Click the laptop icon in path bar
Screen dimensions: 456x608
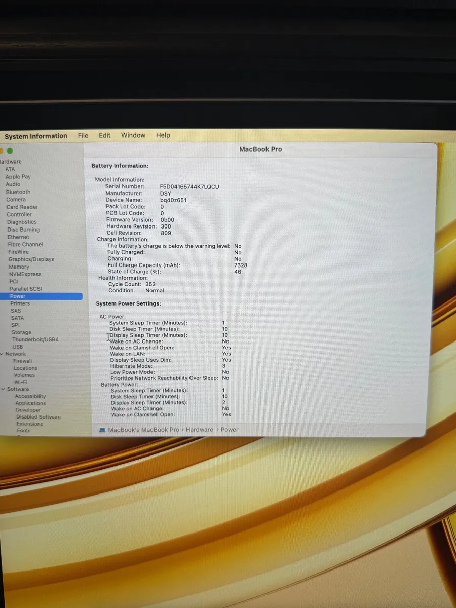tap(102, 430)
